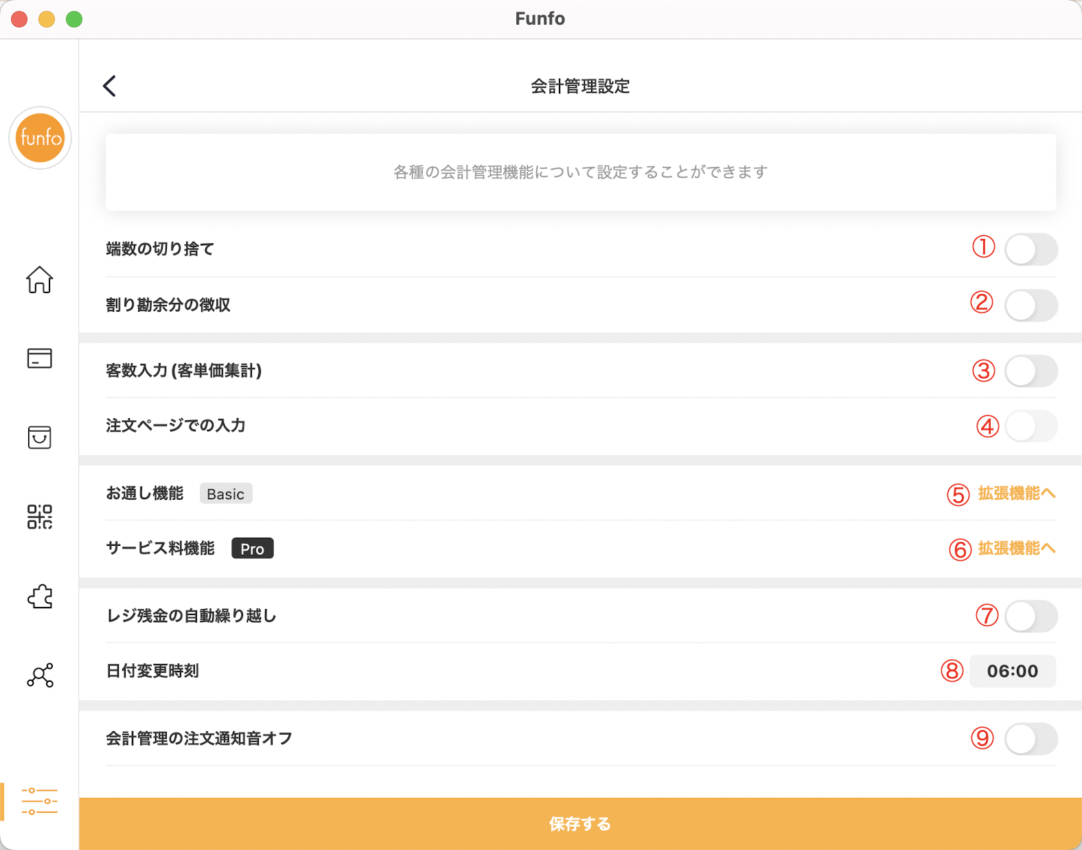1082x850 pixels.
Task: Toggle 会計管理の注文通知音オフ switch
Action: tap(1031, 739)
